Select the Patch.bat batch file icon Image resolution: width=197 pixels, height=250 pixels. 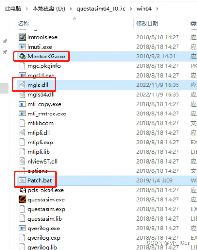click(22, 180)
